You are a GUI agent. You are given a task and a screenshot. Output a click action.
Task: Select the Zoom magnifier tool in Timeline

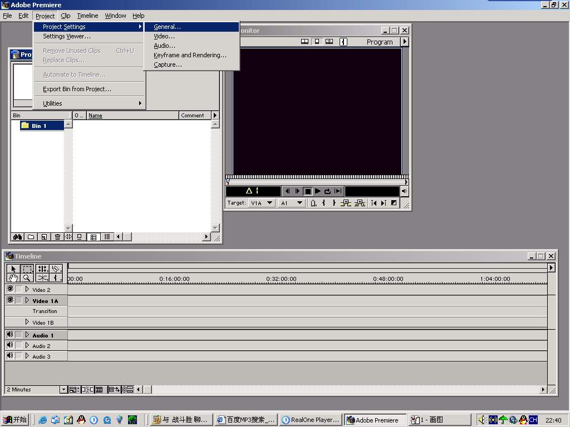[x=27, y=278]
